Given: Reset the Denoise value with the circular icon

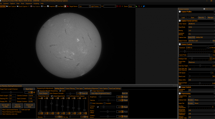Looking at the screenshot, I should pyautogui.click(x=62, y=117).
